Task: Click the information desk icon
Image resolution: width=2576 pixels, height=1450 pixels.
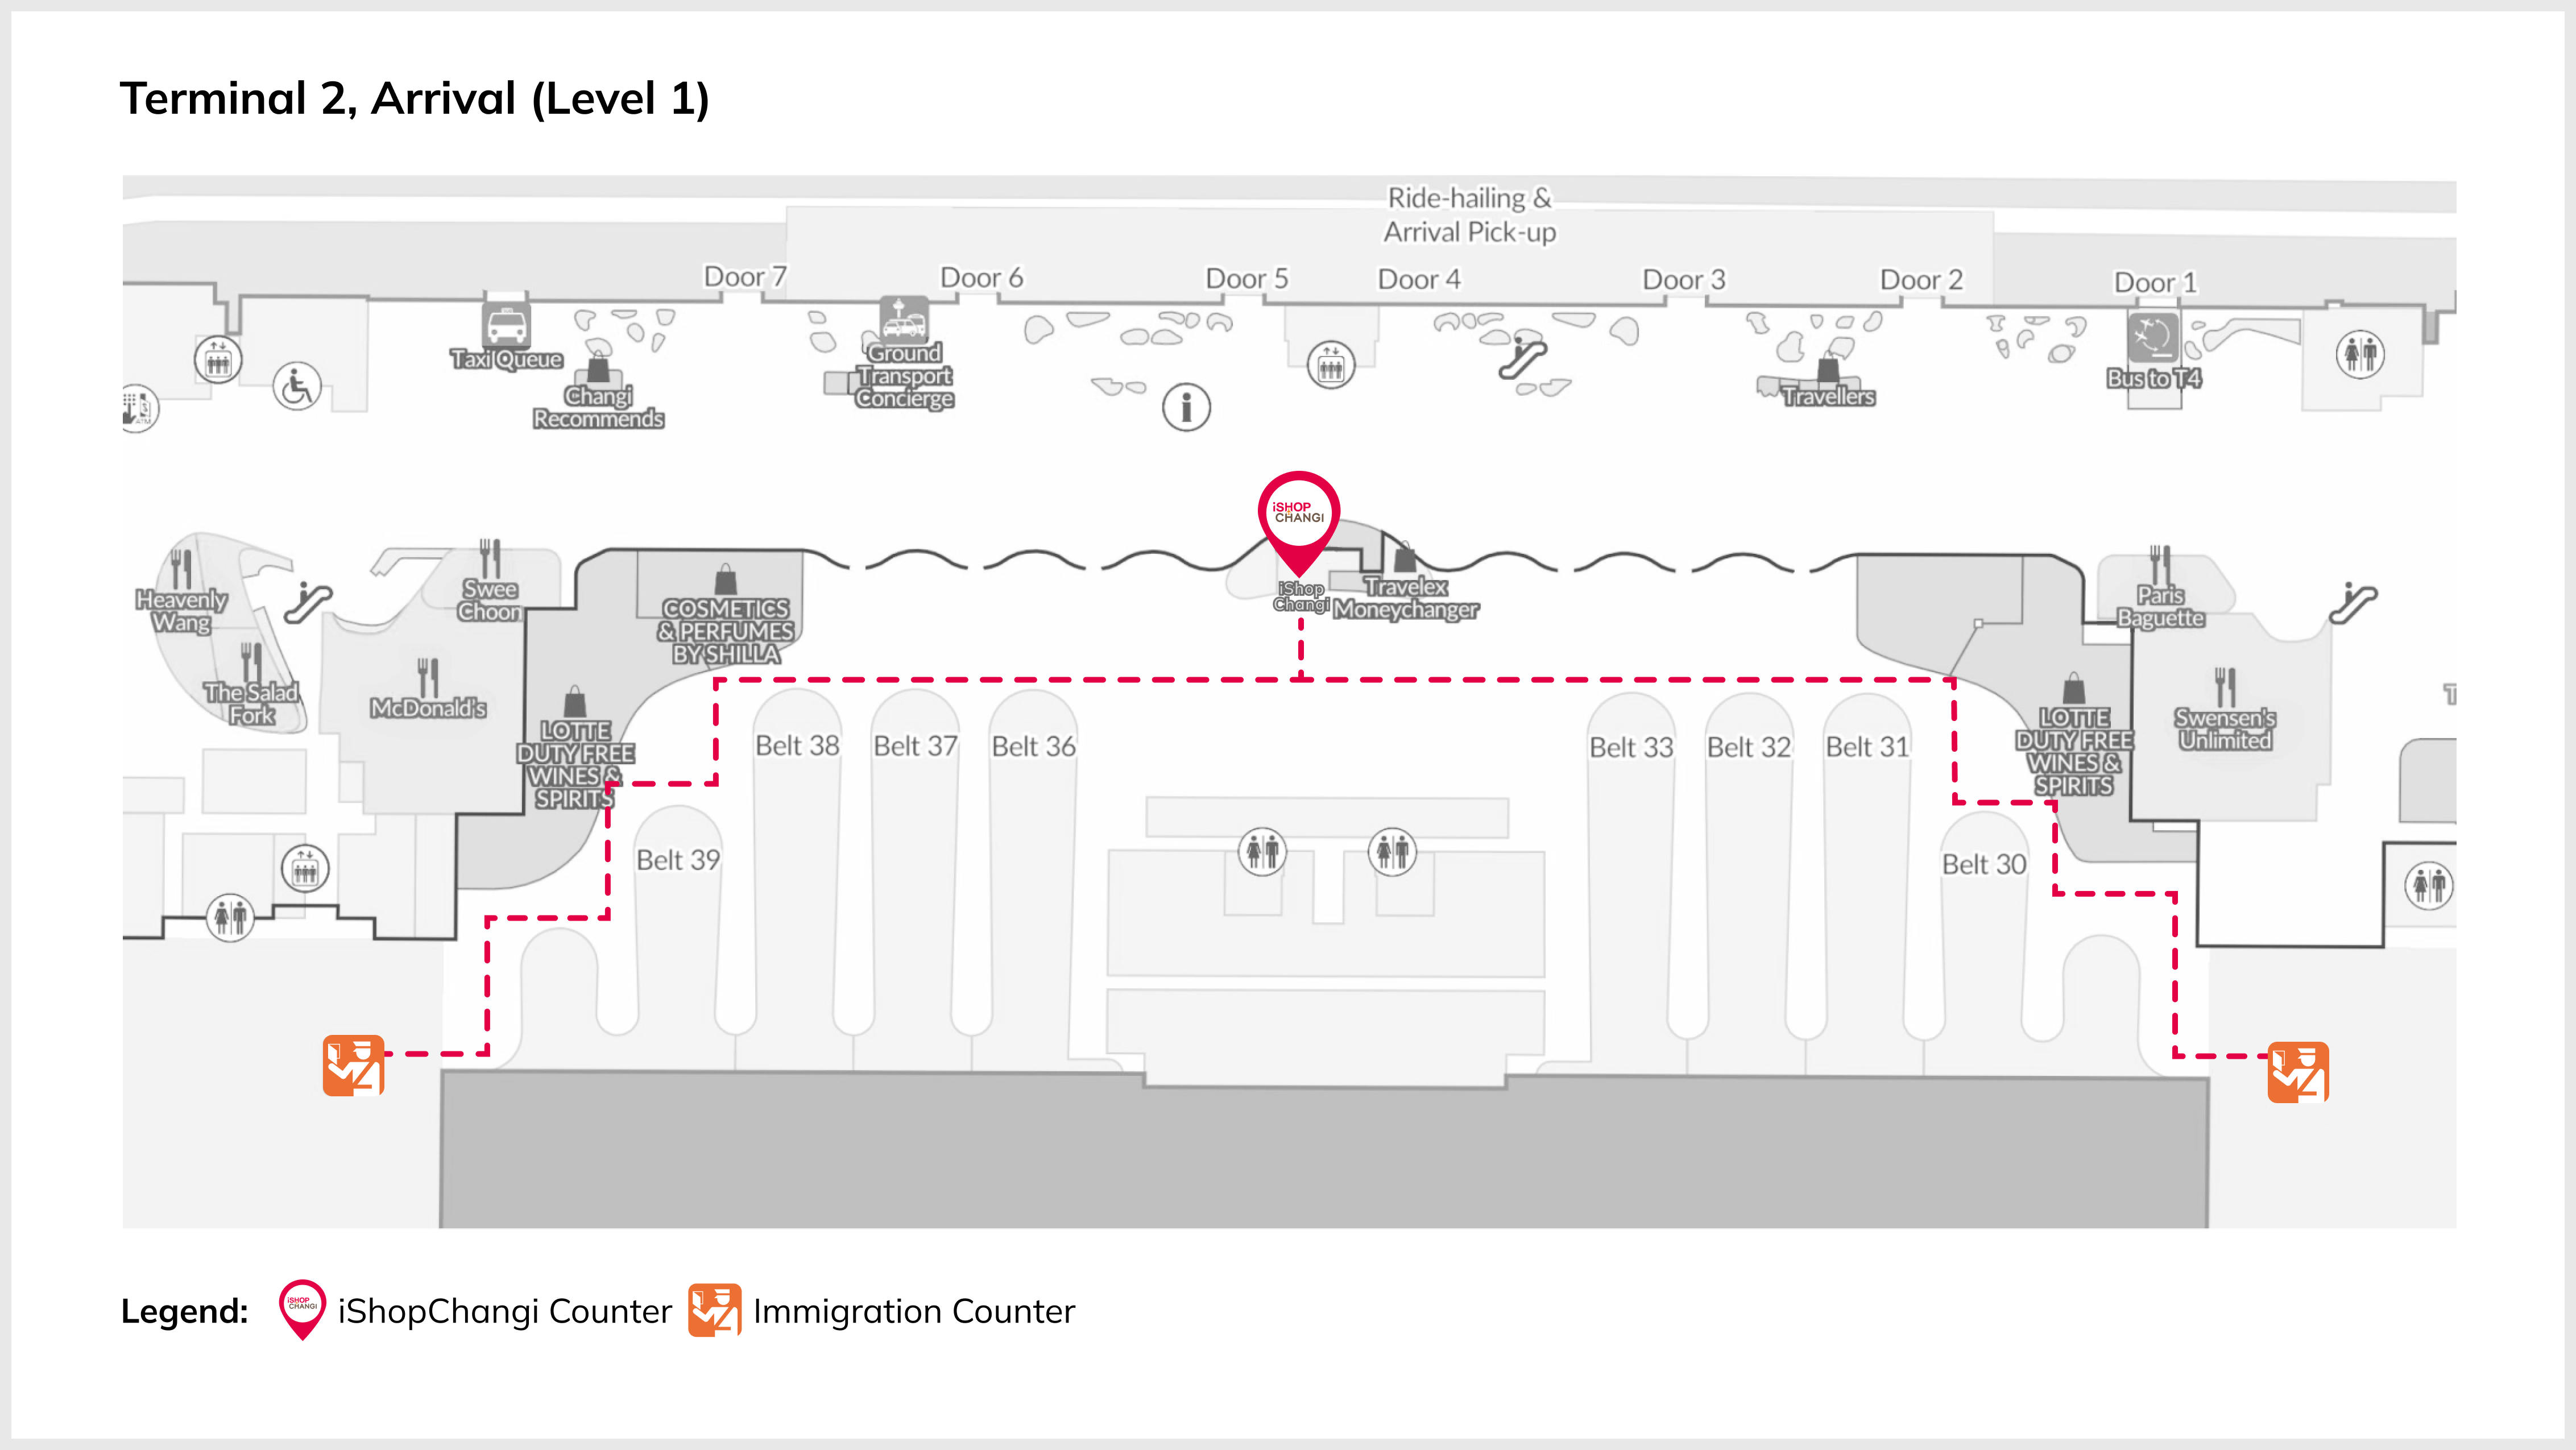Action: point(1186,407)
